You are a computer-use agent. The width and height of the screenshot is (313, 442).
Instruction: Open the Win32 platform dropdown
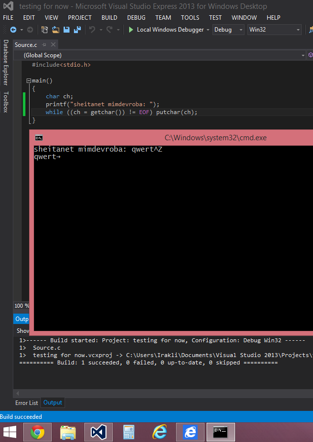point(274,30)
